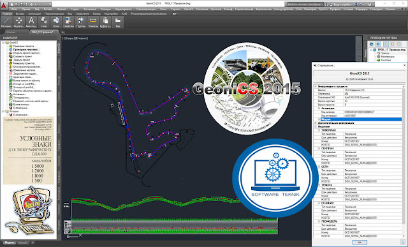Open the Блок ribbon panel
408x247 pixels.
pos(56,22)
